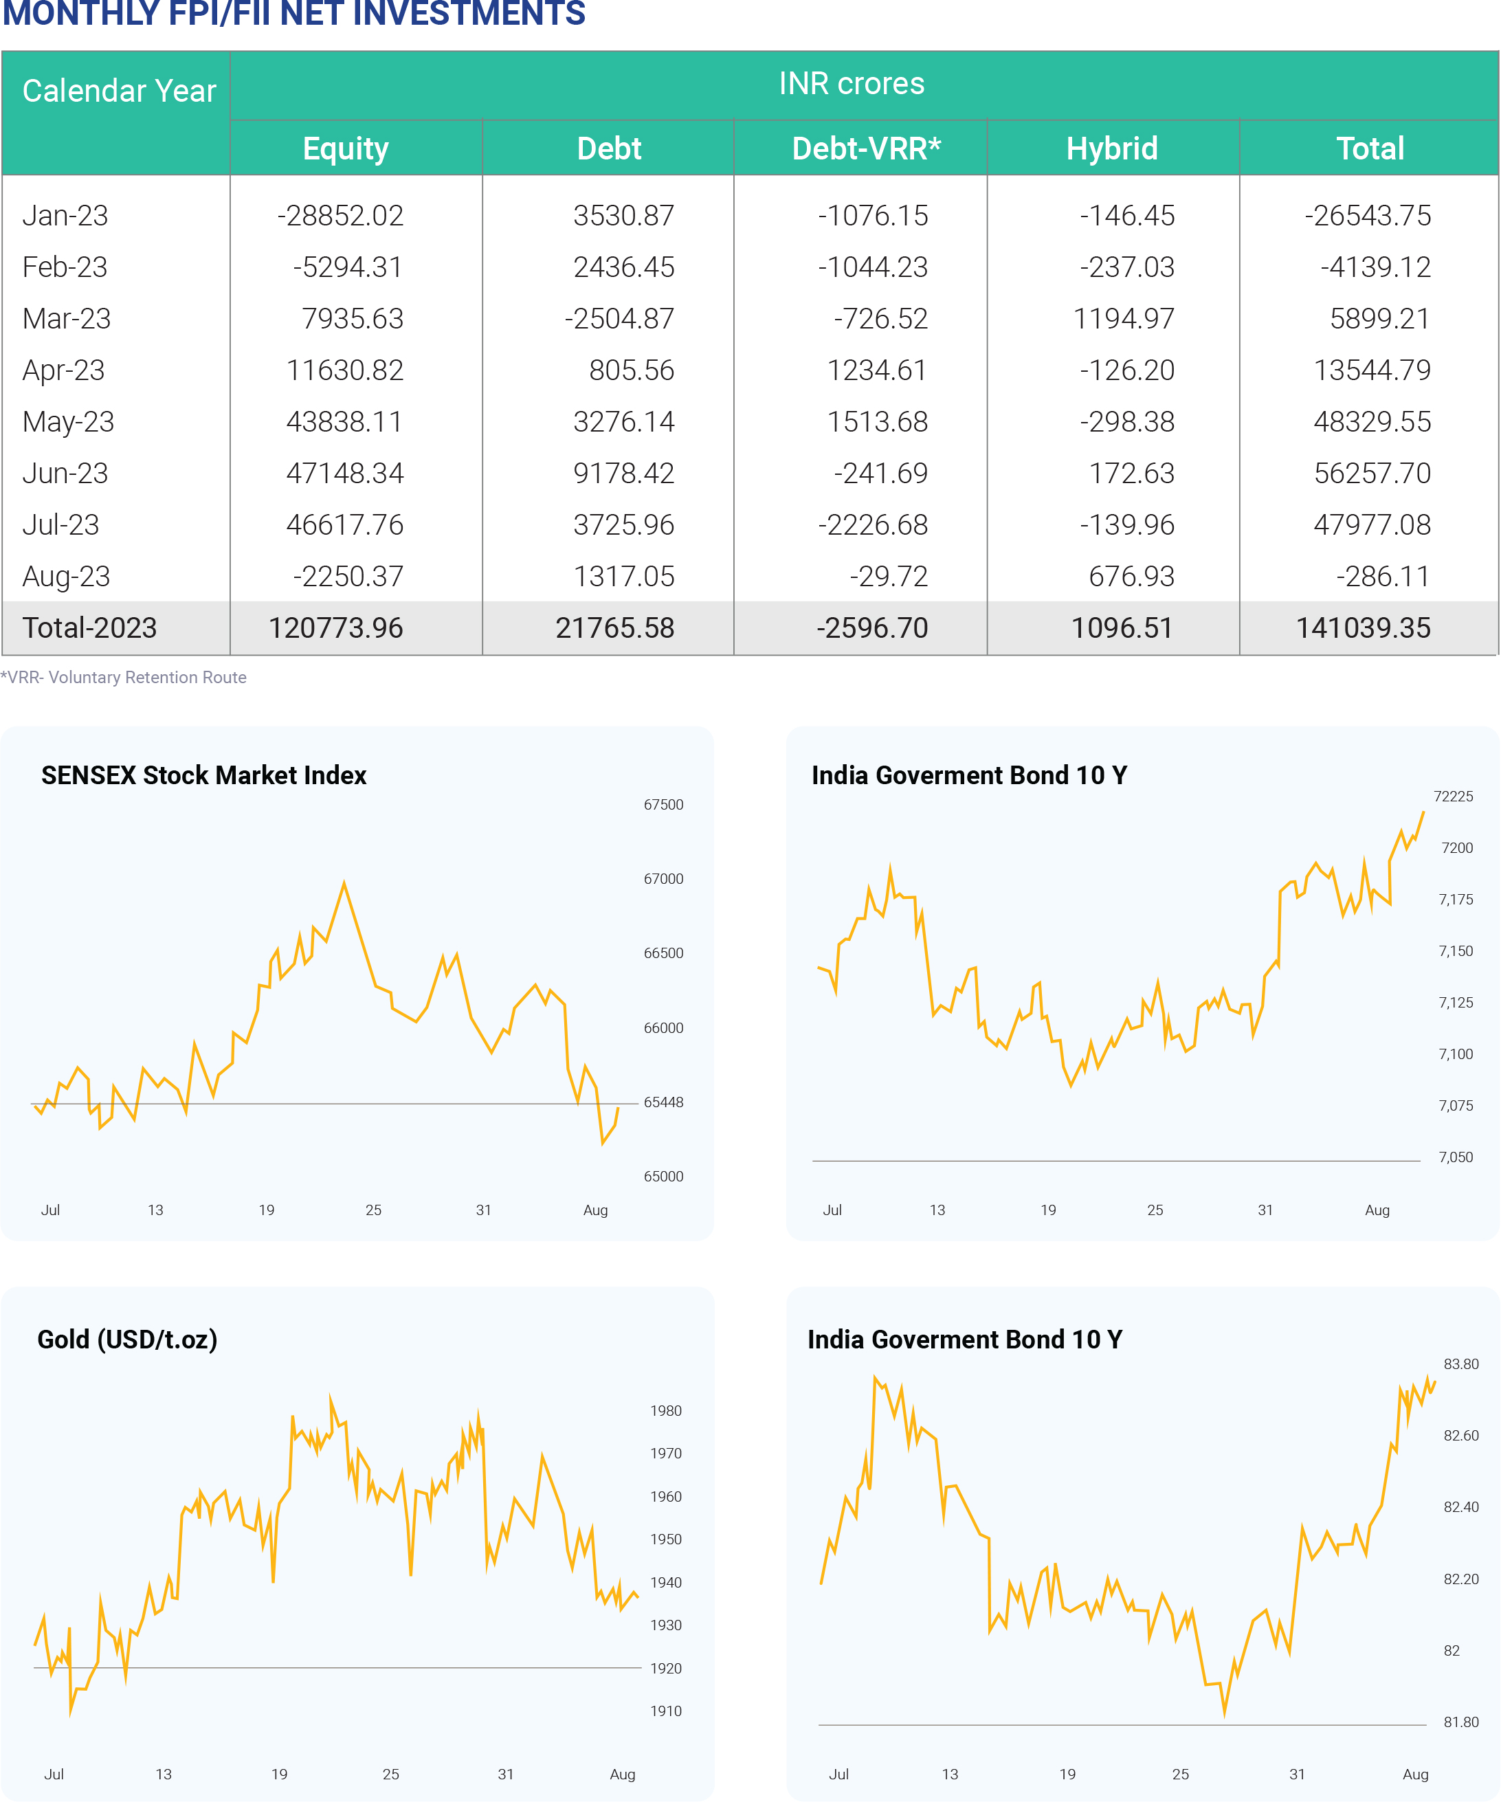1501x1802 pixels.
Task: Click May-23 total value 48329.55
Action: point(1371,421)
